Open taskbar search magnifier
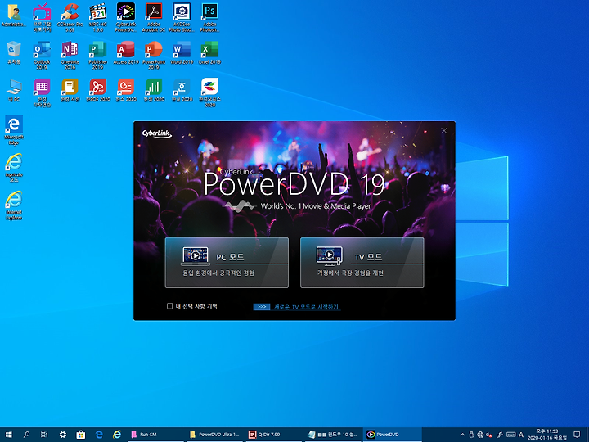This screenshot has width=589, height=442. point(26,435)
